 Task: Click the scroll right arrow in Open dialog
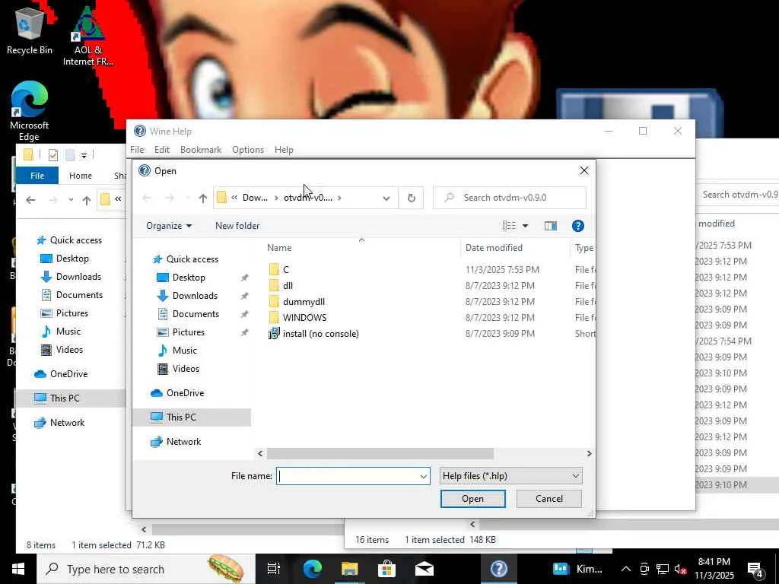[590, 453]
